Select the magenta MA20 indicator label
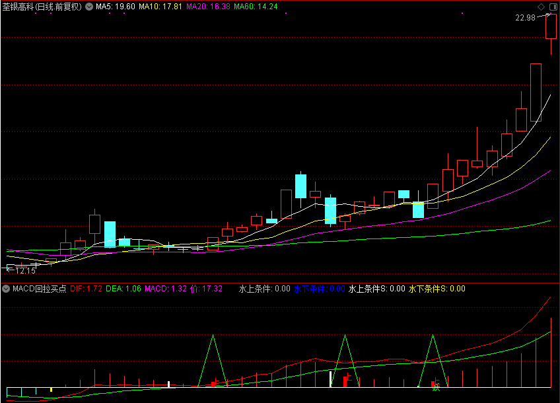This screenshot has width=560, height=403. [x=208, y=7]
